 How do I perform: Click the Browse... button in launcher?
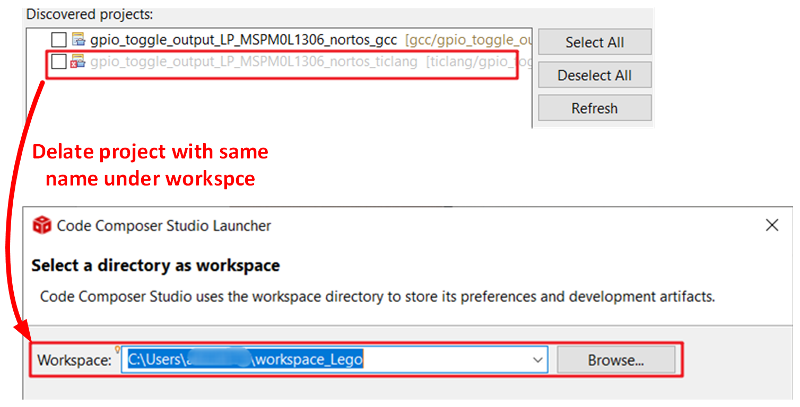(616, 360)
